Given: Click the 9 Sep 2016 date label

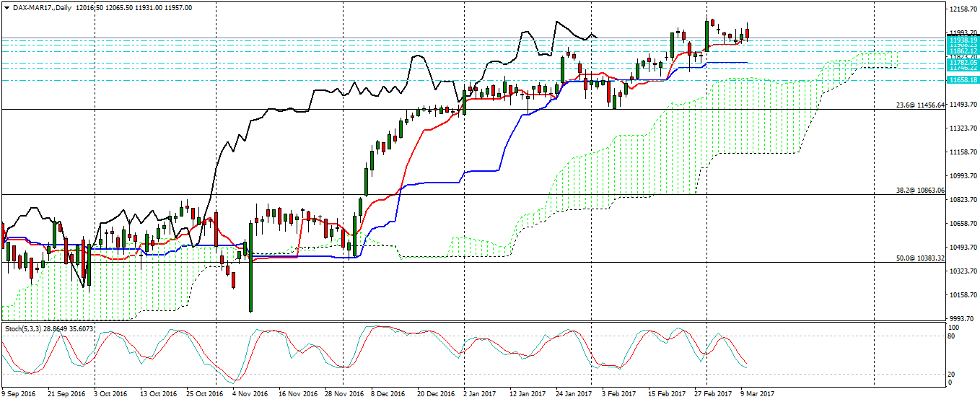Looking at the screenshot, I should 19,394.
